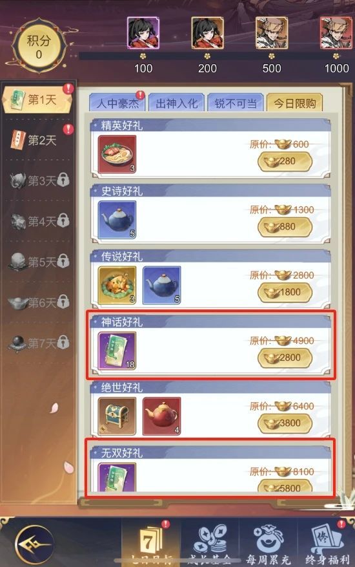Switch to the 人中豪杰 tab
This screenshot has height=567, width=355.
tap(117, 103)
